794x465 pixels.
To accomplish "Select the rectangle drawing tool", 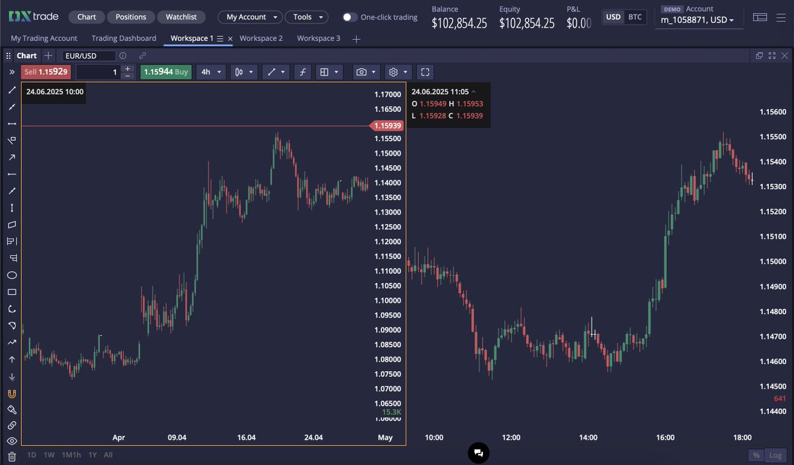I will point(12,292).
